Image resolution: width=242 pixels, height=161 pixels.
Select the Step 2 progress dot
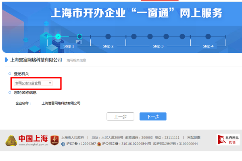click(108, 37)
